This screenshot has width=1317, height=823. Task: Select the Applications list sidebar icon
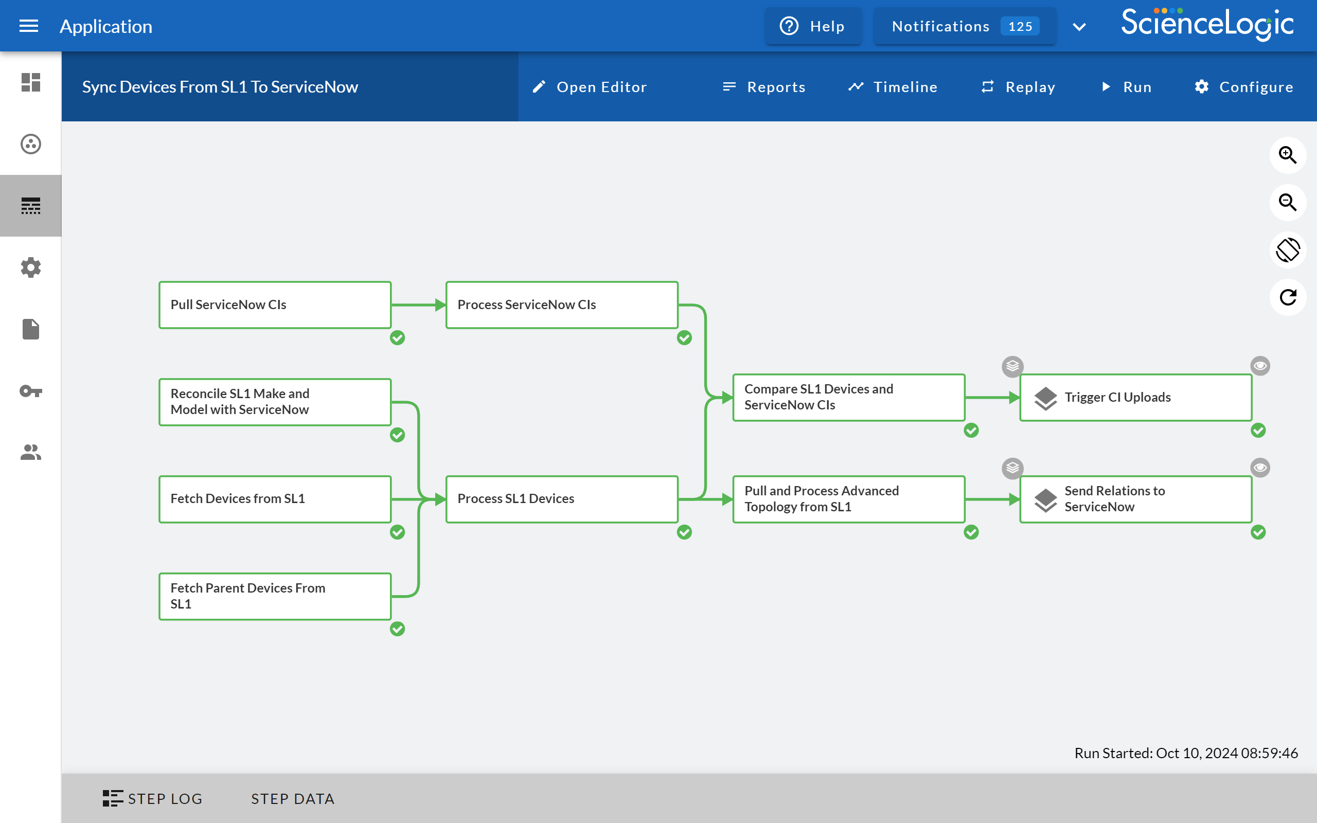tap(30, 206)
